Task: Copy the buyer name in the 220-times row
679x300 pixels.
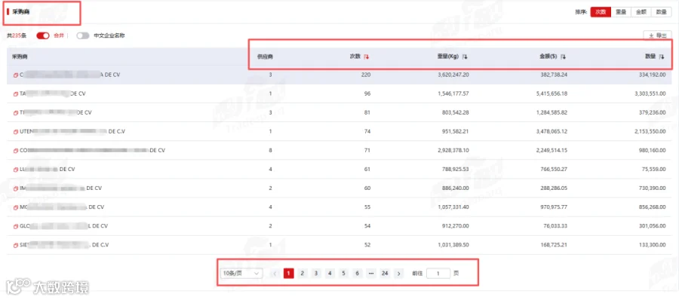Action: [16, 75]
